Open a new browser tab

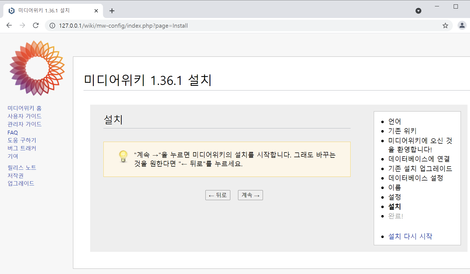pos(112,11)
